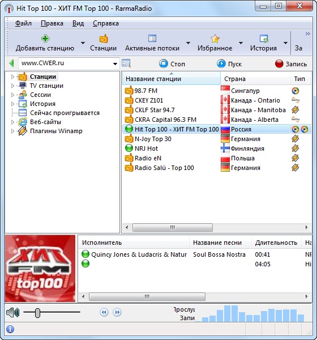The height and width of the screenshot is (340, 317).
Task: Open the История toolbar icon
Action: [264, 39]
